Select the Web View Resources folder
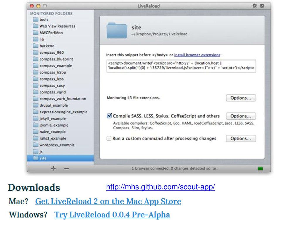The height and width of the screenshot is (225, 300). tap(57, 26)
